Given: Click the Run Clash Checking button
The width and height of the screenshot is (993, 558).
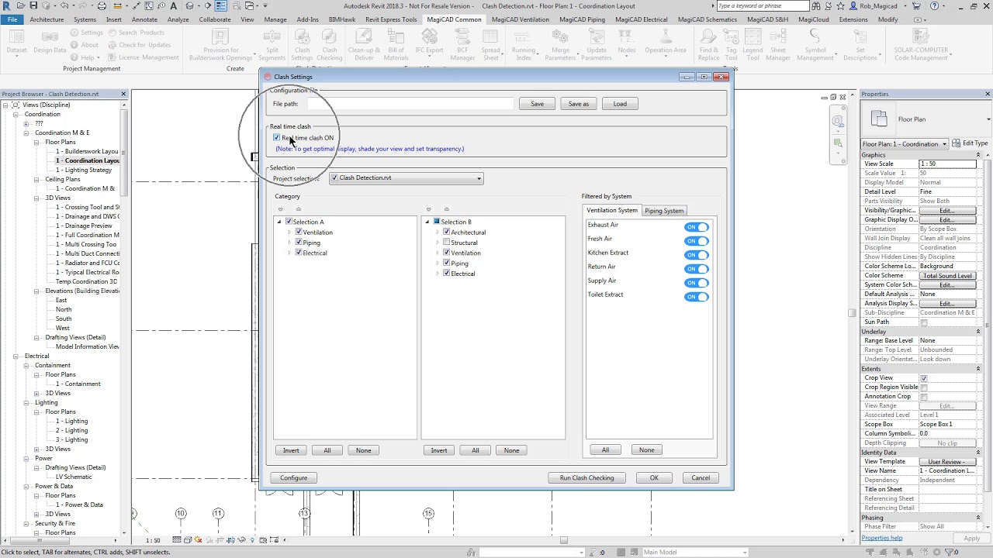Looking at the screenshot, I should [586, 478].
